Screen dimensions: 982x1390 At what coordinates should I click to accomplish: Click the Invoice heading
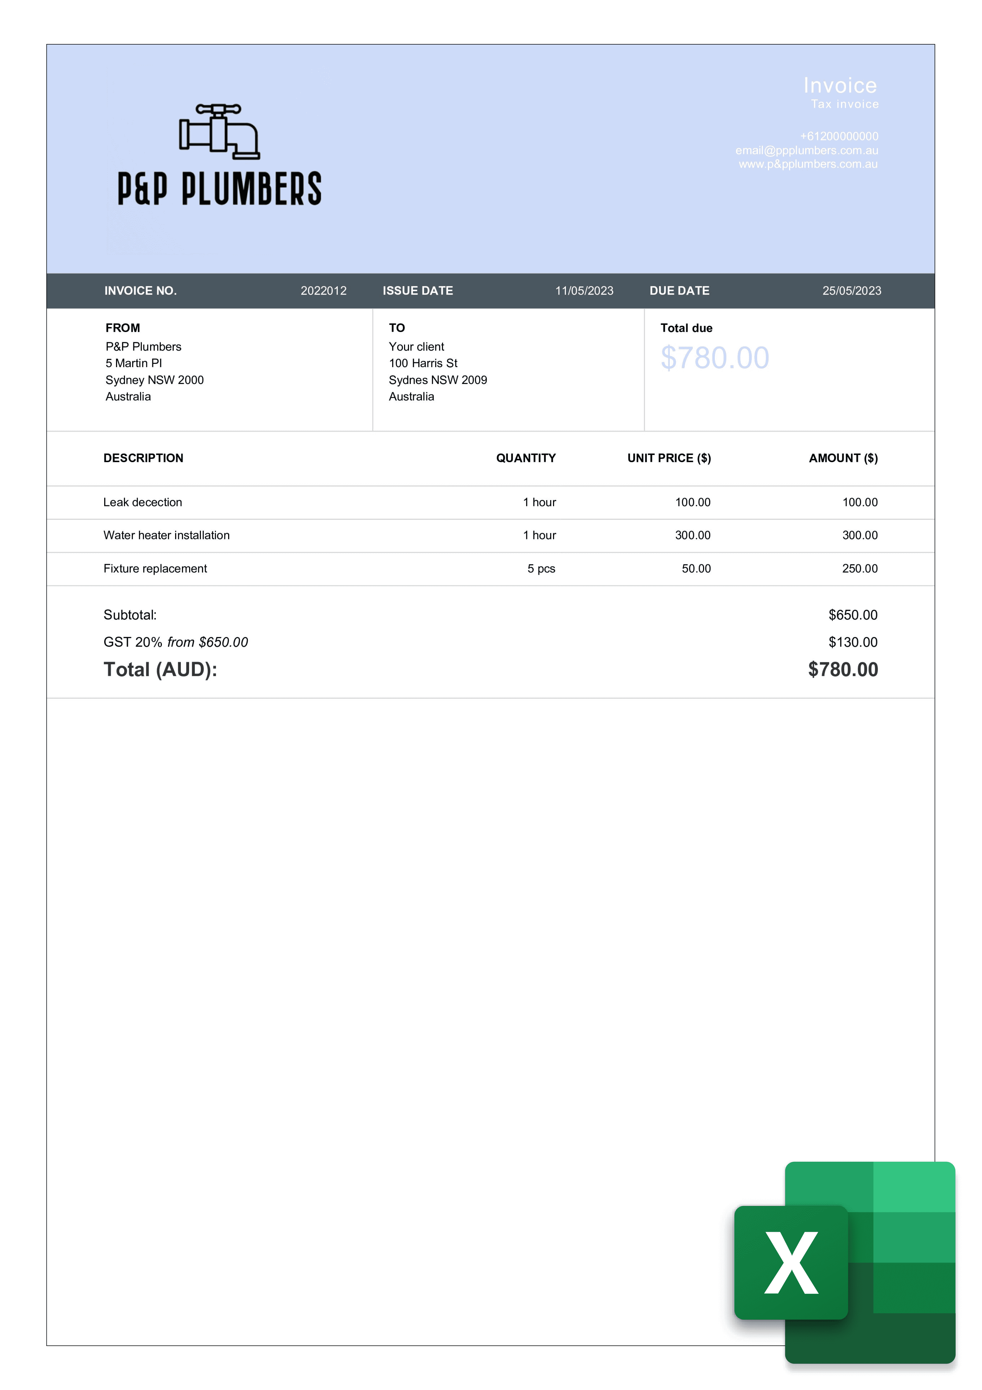pos(840,85)
